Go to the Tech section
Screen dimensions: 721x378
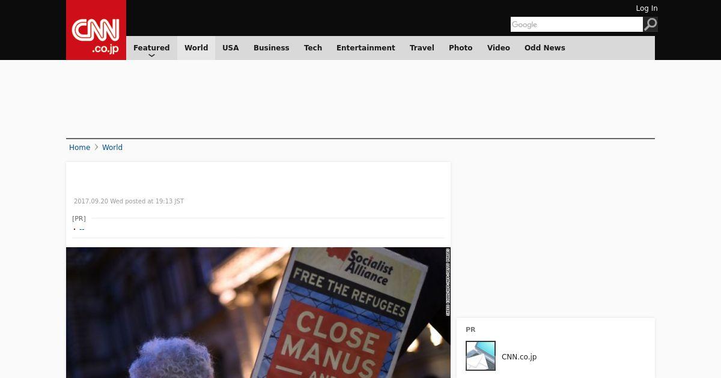[313, 48]
